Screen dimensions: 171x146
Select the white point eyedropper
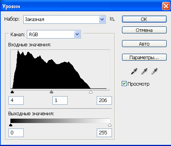pos(154,71)
